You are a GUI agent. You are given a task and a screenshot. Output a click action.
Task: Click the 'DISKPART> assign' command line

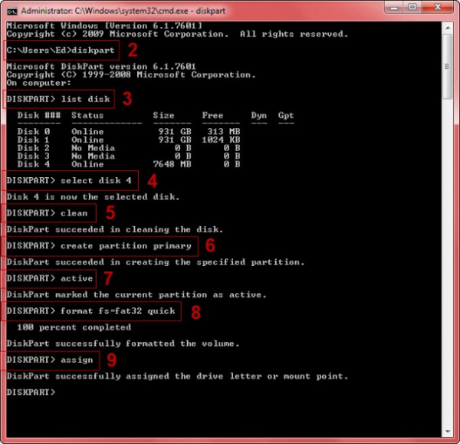click(50, 360)
